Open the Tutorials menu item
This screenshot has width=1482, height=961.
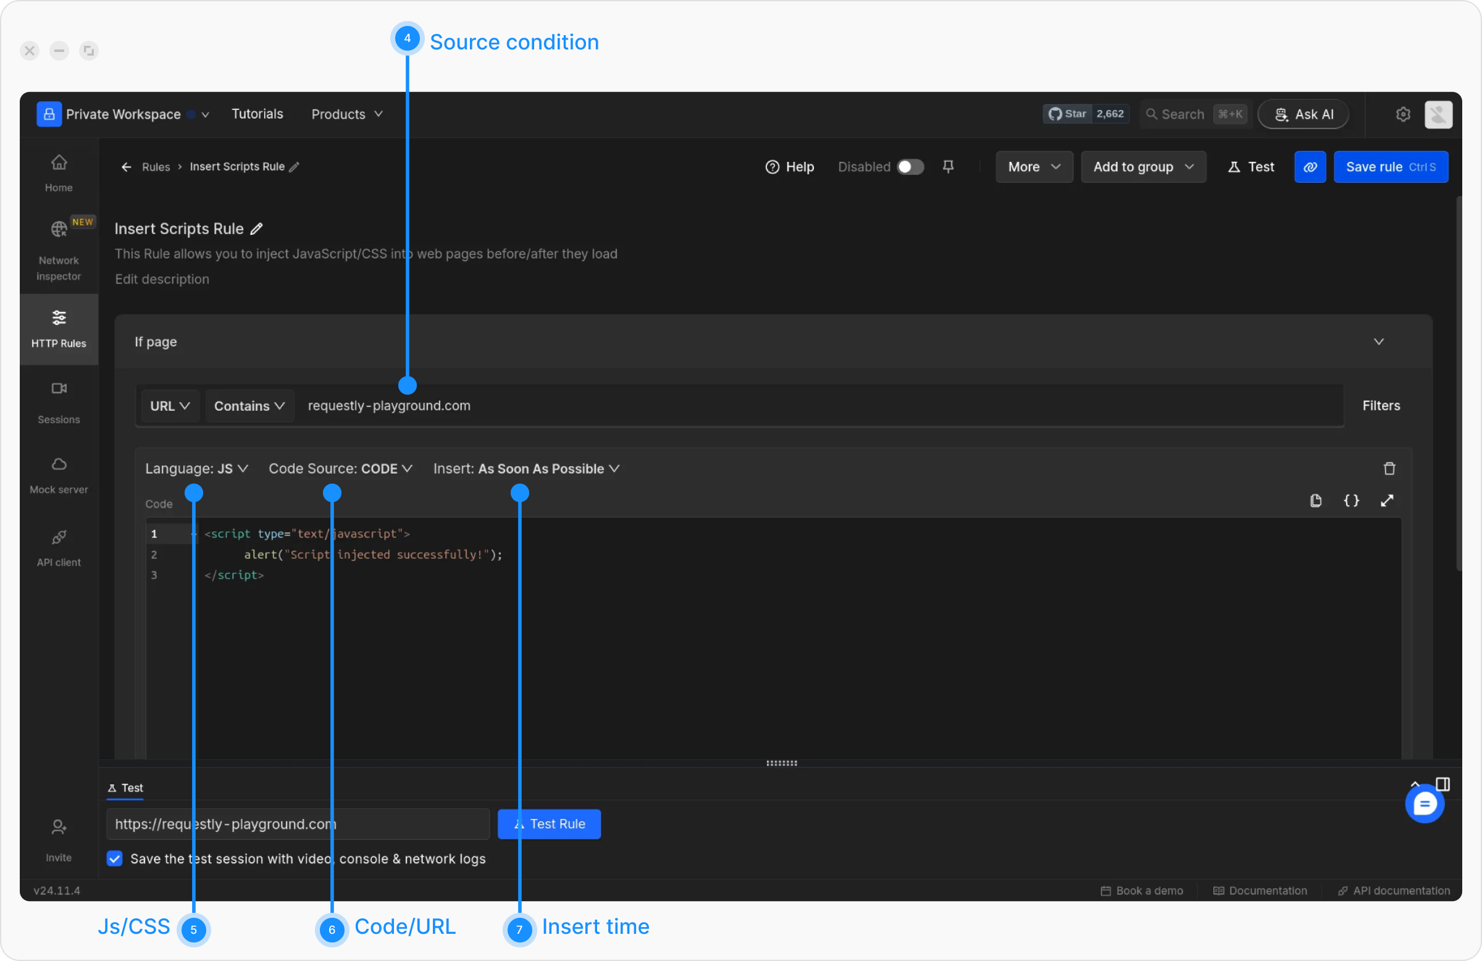tap(257, 114)
